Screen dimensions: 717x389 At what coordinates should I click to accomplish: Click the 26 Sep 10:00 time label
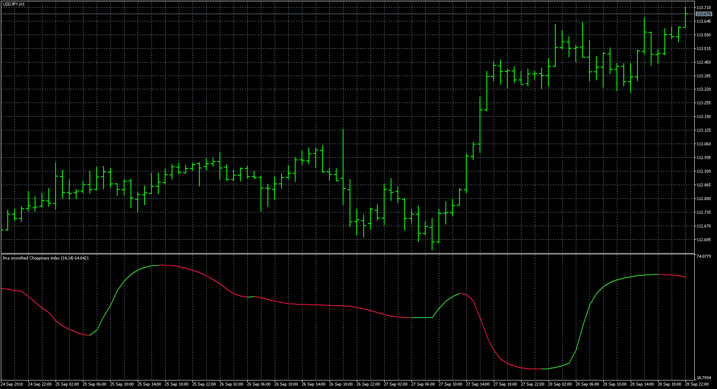pos(286,384)
